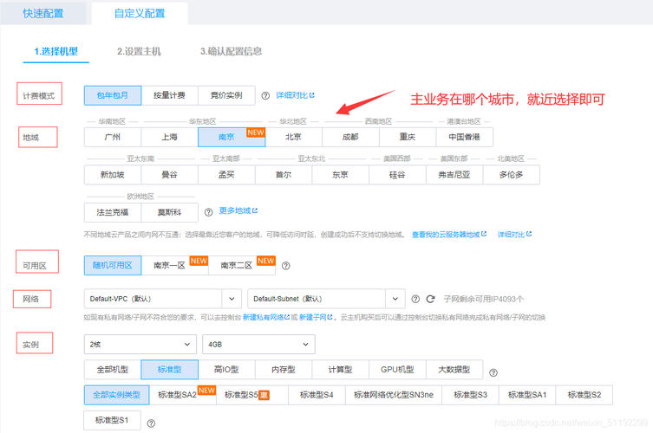This screenshot has height=433, width=653.
Task: Select 按量计费 billing mode
Action: (169, 95)
